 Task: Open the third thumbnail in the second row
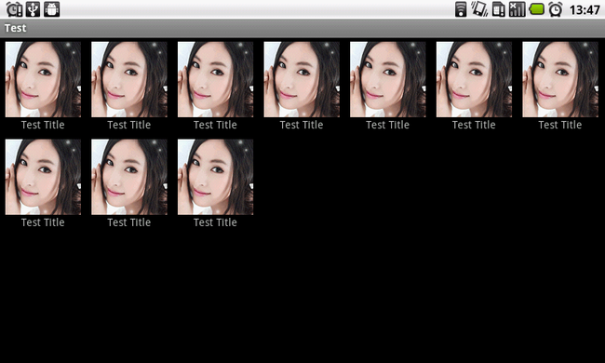(215, 177)
